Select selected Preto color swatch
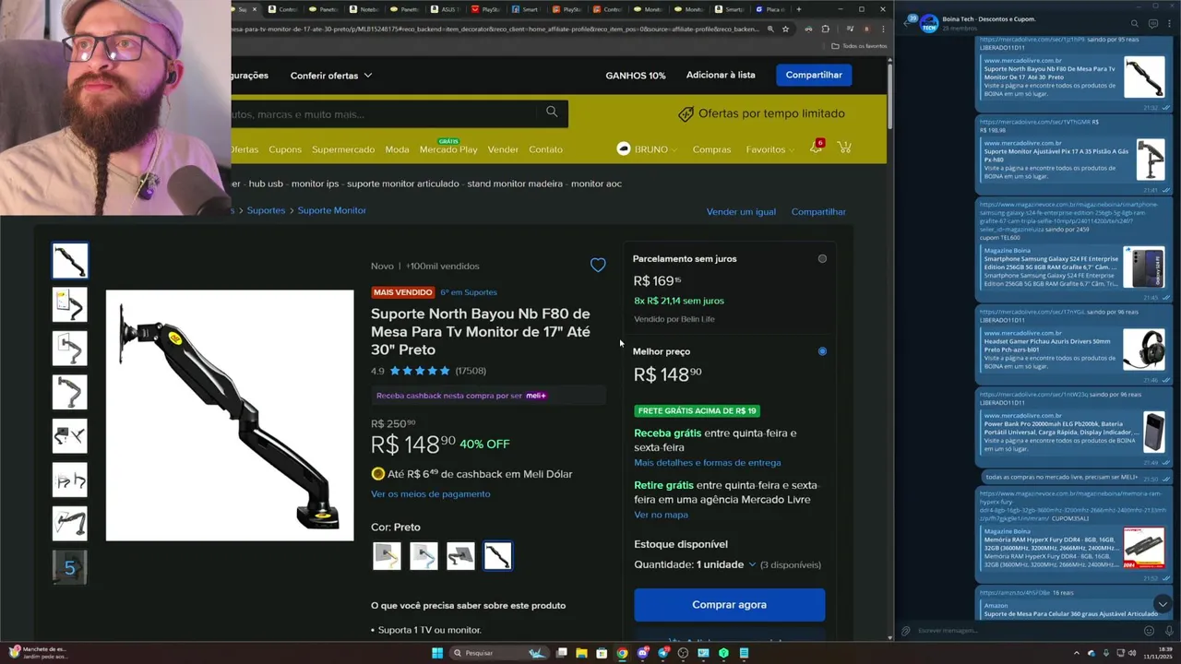Image resolution: width=1181 pixels, height=664 pixels. pos(497,555)
